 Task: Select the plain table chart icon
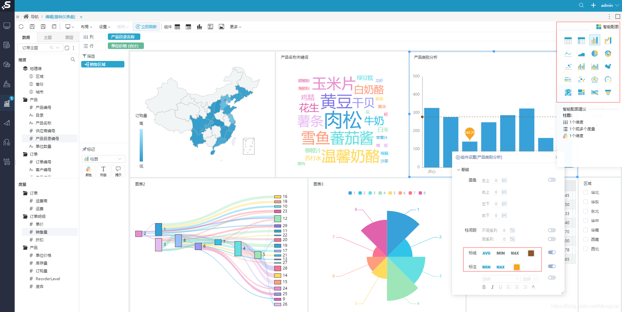click(568, 41)
